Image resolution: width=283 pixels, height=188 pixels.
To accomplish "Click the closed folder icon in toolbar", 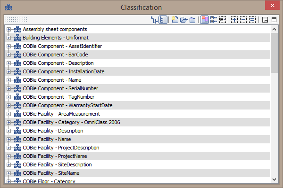I will click(192, 20).
